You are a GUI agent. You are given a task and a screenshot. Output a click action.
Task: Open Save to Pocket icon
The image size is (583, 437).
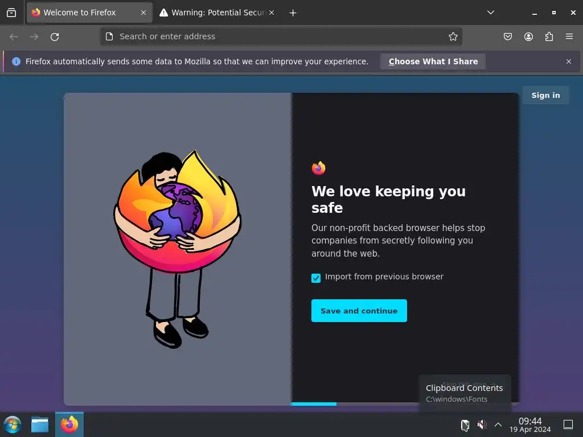(x=508, y=36)
